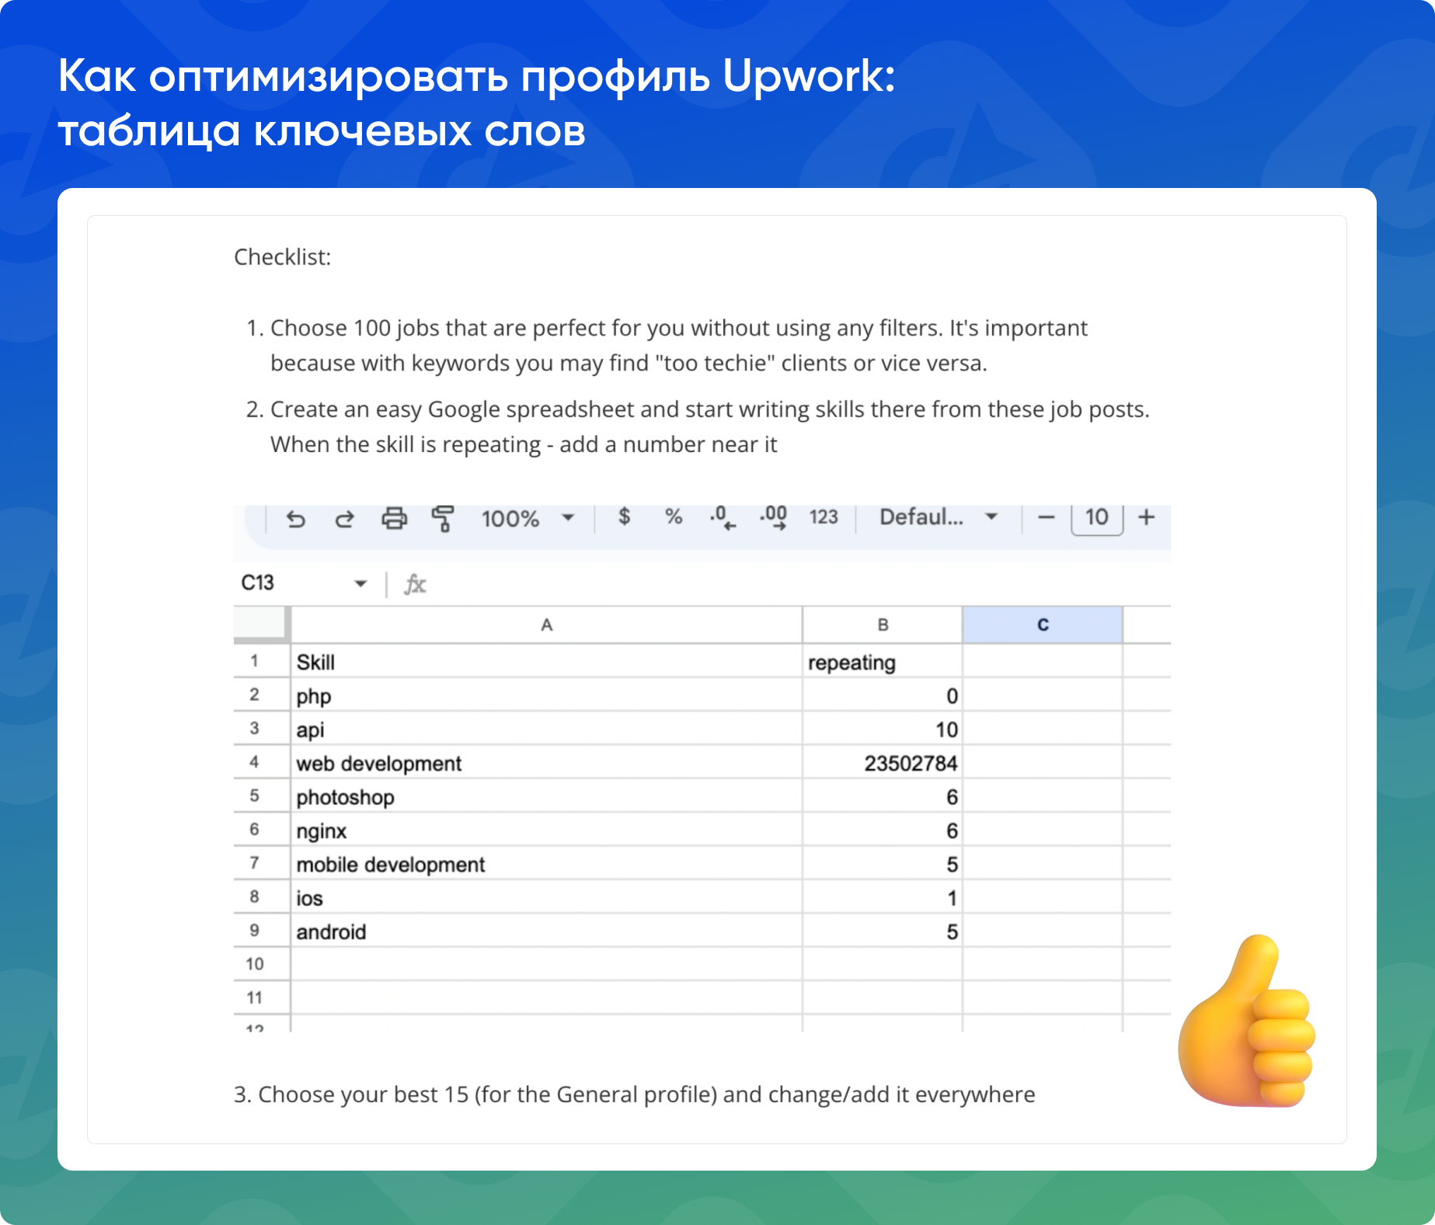Apply currency format with the $ icon

click(x=624, y=517)
